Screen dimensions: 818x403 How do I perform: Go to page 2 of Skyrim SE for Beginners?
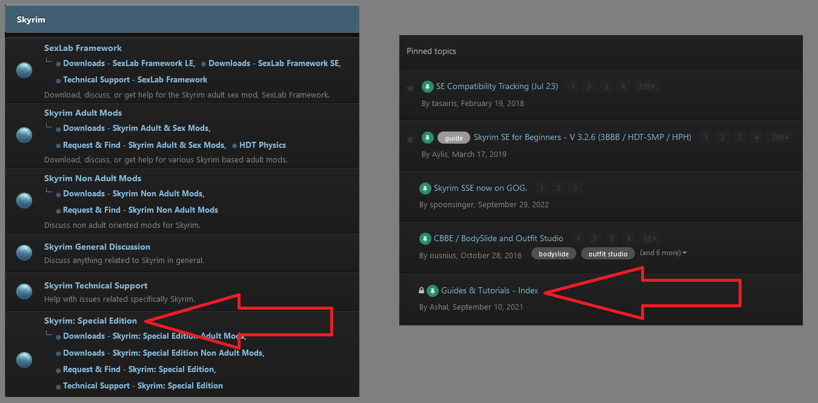(722, 138)
